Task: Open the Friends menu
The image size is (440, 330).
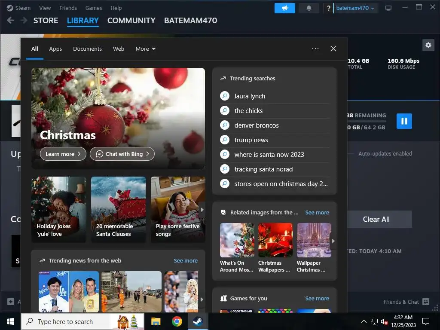Action: point(68,8)
